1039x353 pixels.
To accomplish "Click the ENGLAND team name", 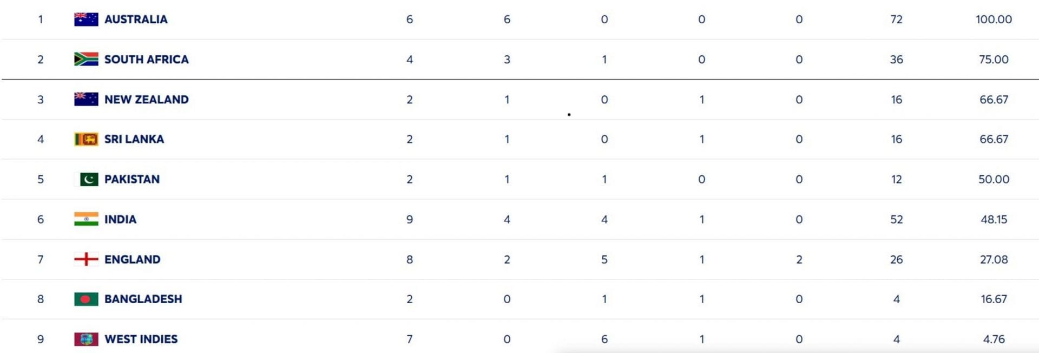I will coord(132,259).
